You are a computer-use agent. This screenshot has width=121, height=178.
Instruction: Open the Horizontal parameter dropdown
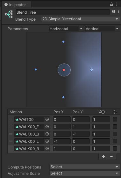point(66,29)
